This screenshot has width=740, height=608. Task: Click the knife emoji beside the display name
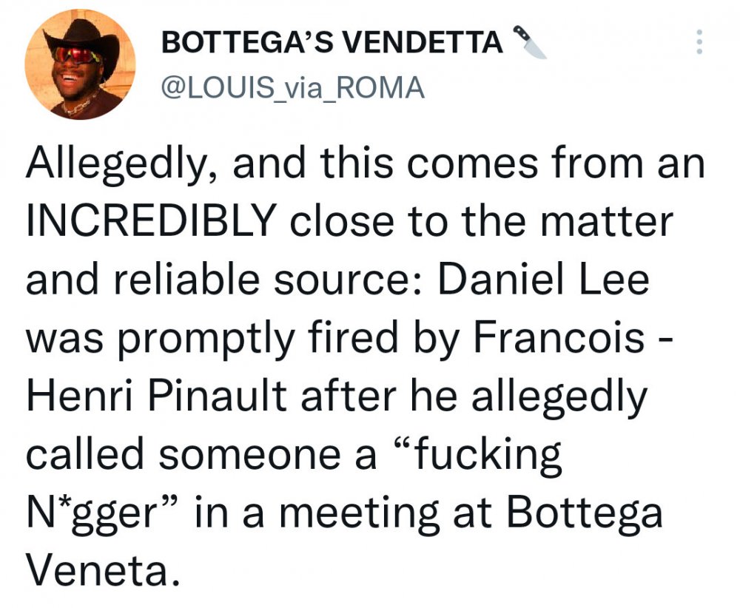tap(528, 42)
